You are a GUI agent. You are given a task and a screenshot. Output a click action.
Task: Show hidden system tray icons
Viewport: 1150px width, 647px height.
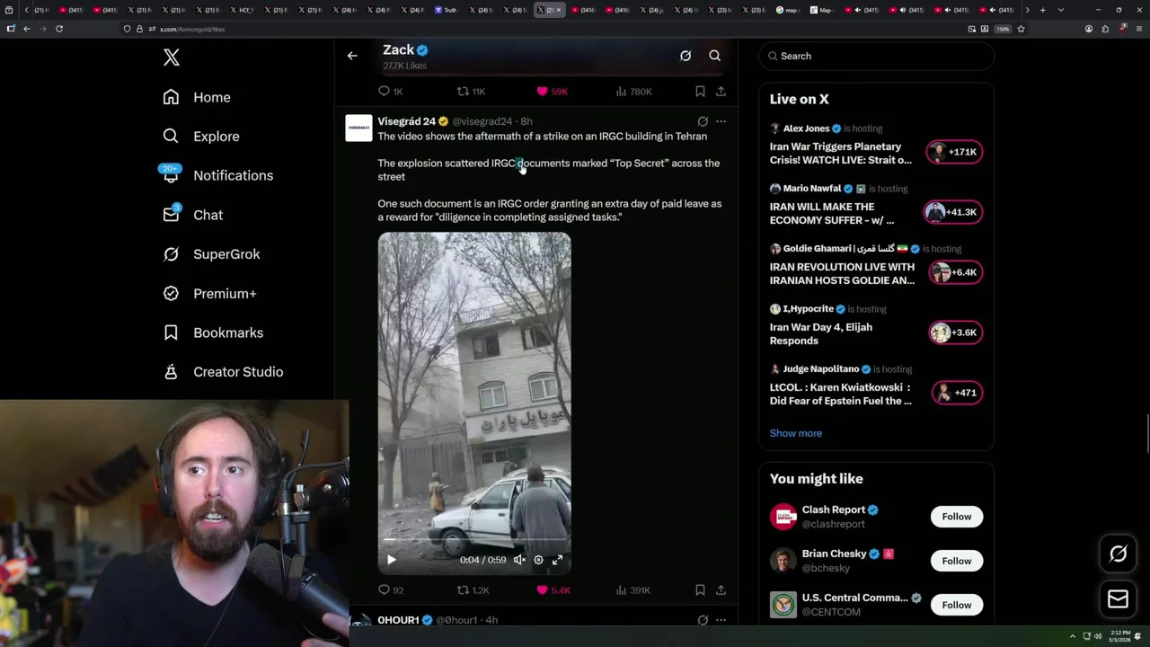pyautogui.click(x=1073, y=636)
